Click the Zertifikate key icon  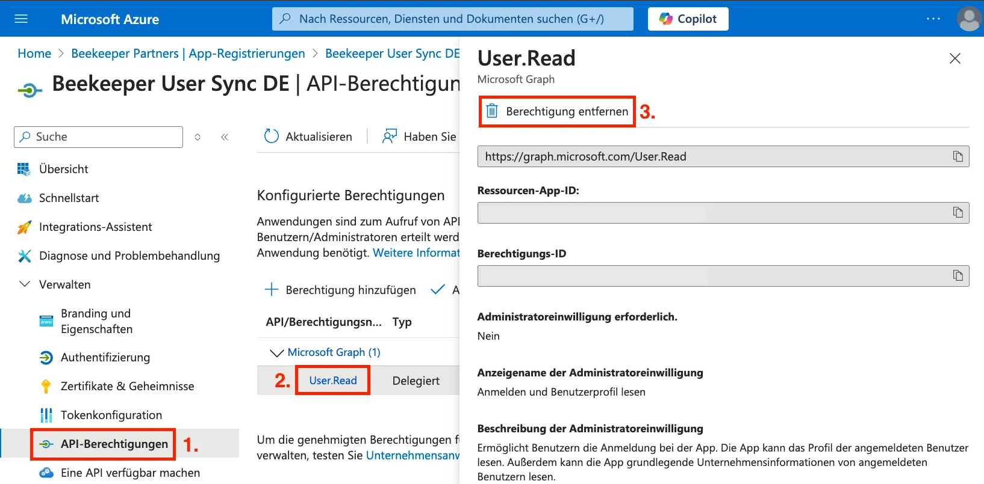point(46,386)
